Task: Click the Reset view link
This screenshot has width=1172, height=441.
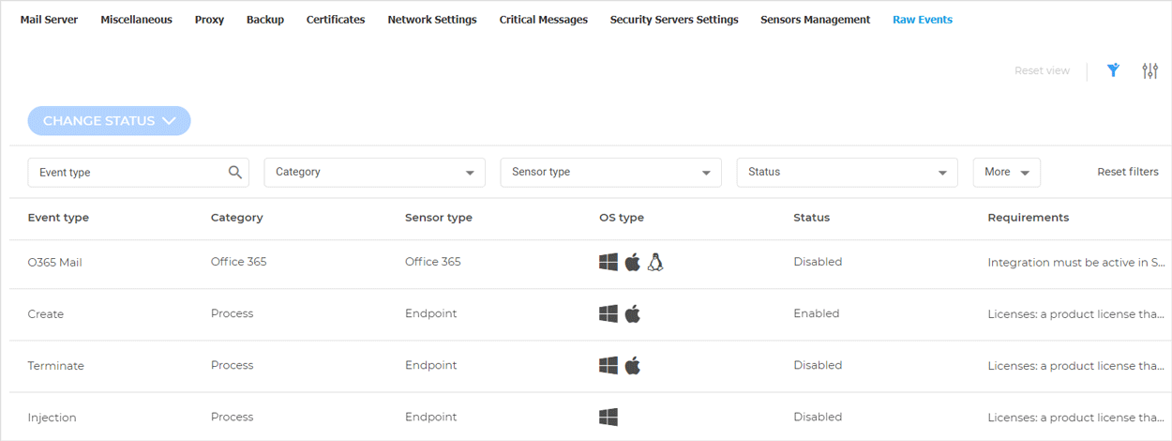Action: (1042, 70)
